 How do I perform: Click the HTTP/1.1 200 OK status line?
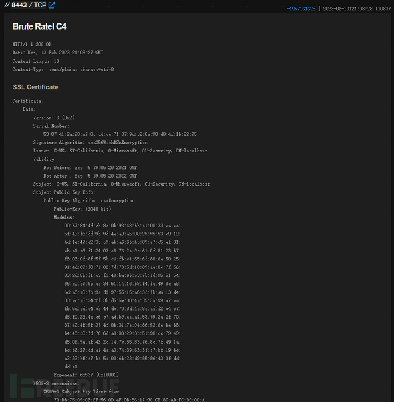[x=33, y=44]
